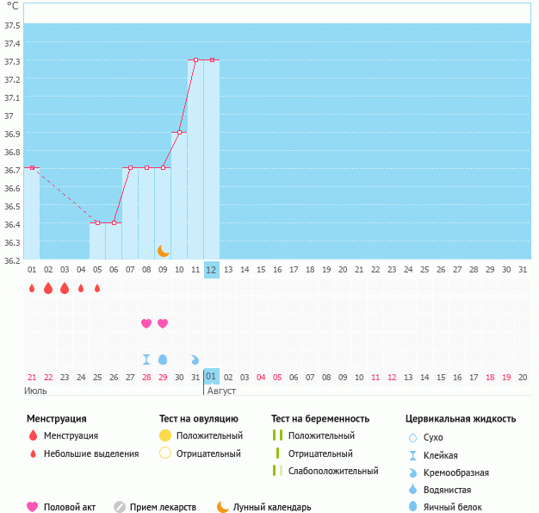This screenshot has height=513, width=539.
Task: Select the highlighted cycle day 12 label
Action: coord(212,270)
